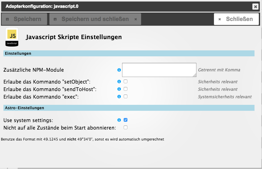Image resolution: width=262 pixels, height=169 pixels.
Task: Enable the "sendToHost" command checkbox
Action: 126,89
